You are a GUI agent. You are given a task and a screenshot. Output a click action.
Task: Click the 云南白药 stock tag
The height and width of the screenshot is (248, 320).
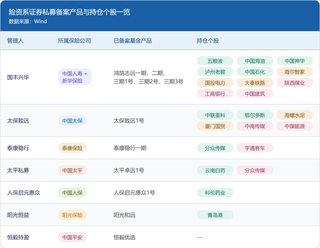pyautogui.click(x=215, y=170)
